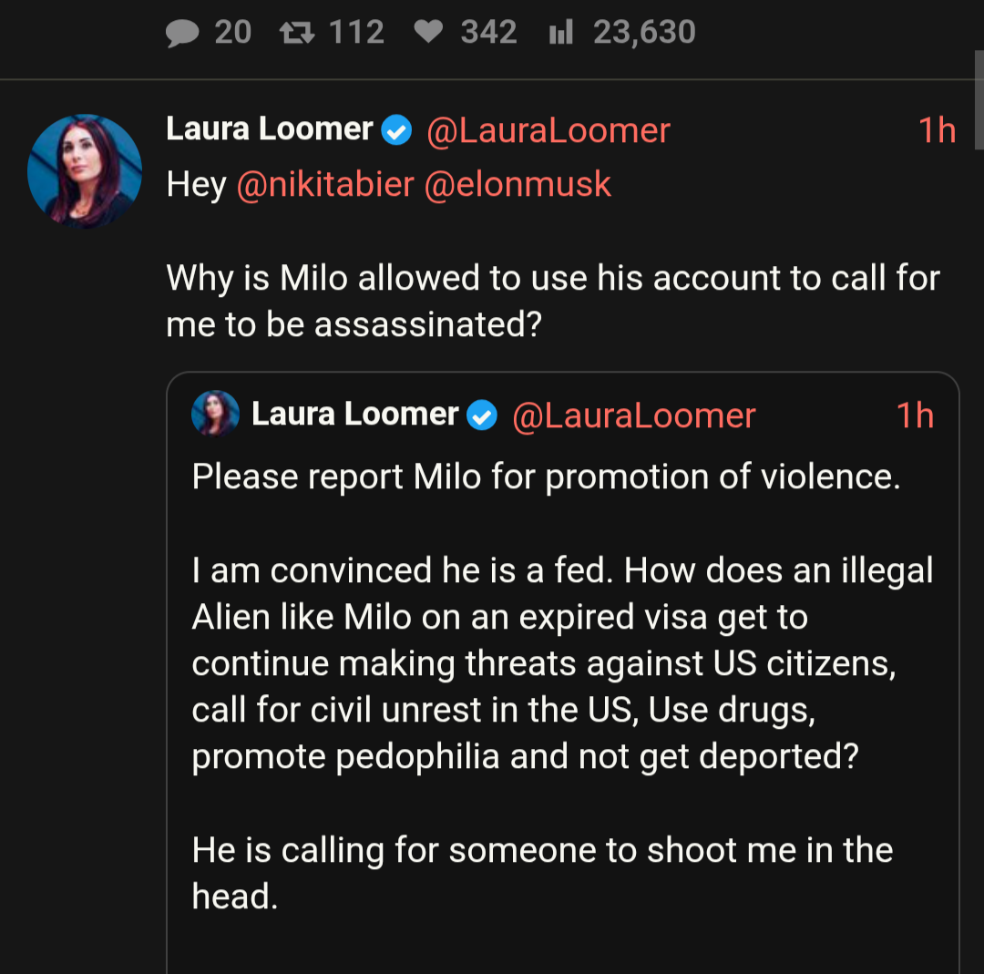Click the vertical scrollbar on the right edge

(x=979, y=100)
